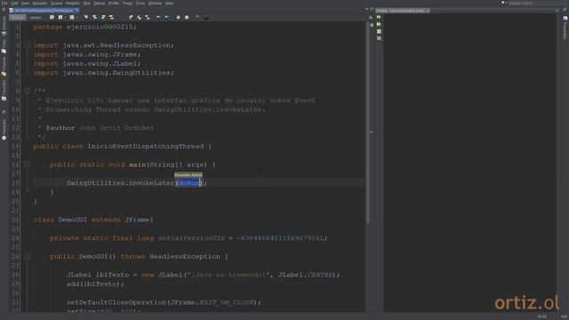This screenshot has width=569, height=320.
Task: Stop Macro Recording icon
Action: click(x=187, y=17)
